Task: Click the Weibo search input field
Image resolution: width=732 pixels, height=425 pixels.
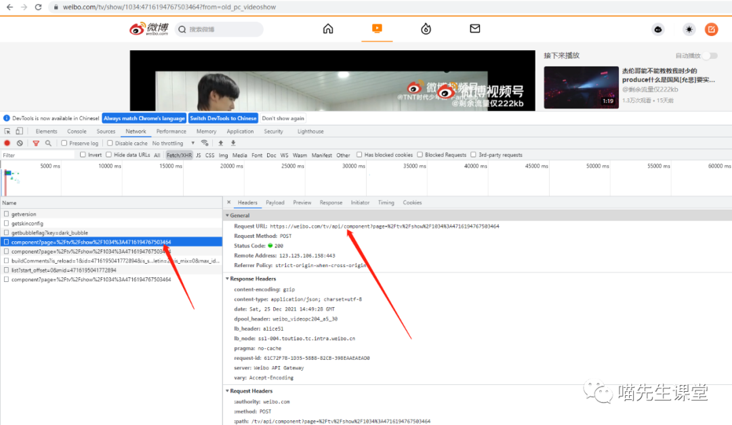Action: coord(220,29)
